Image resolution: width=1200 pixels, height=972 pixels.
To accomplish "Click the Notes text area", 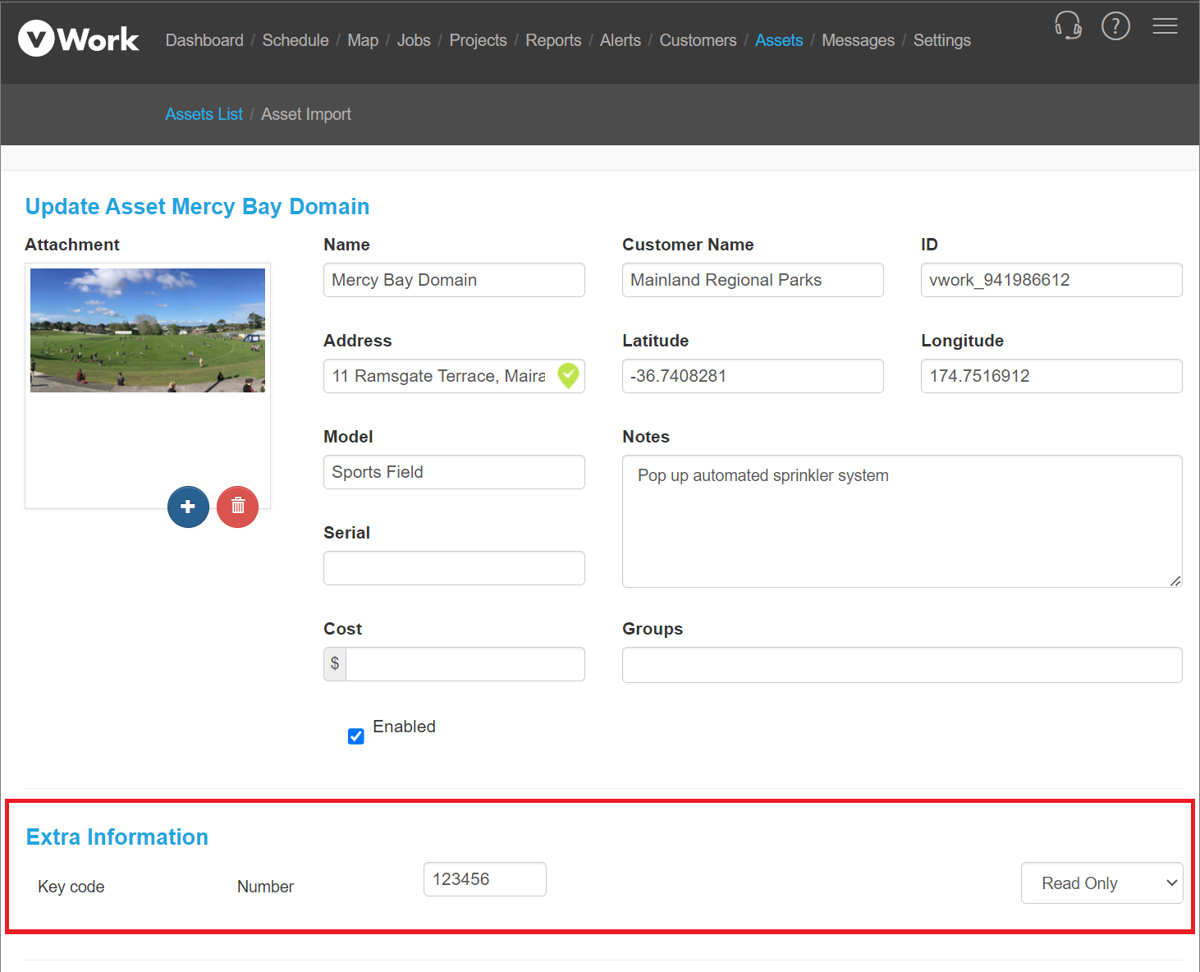I will tap(901, 521).
